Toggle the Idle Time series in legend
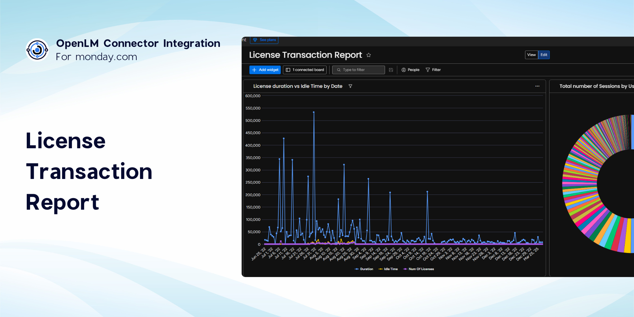Screen dimensions: 634x317 (388, 269)
